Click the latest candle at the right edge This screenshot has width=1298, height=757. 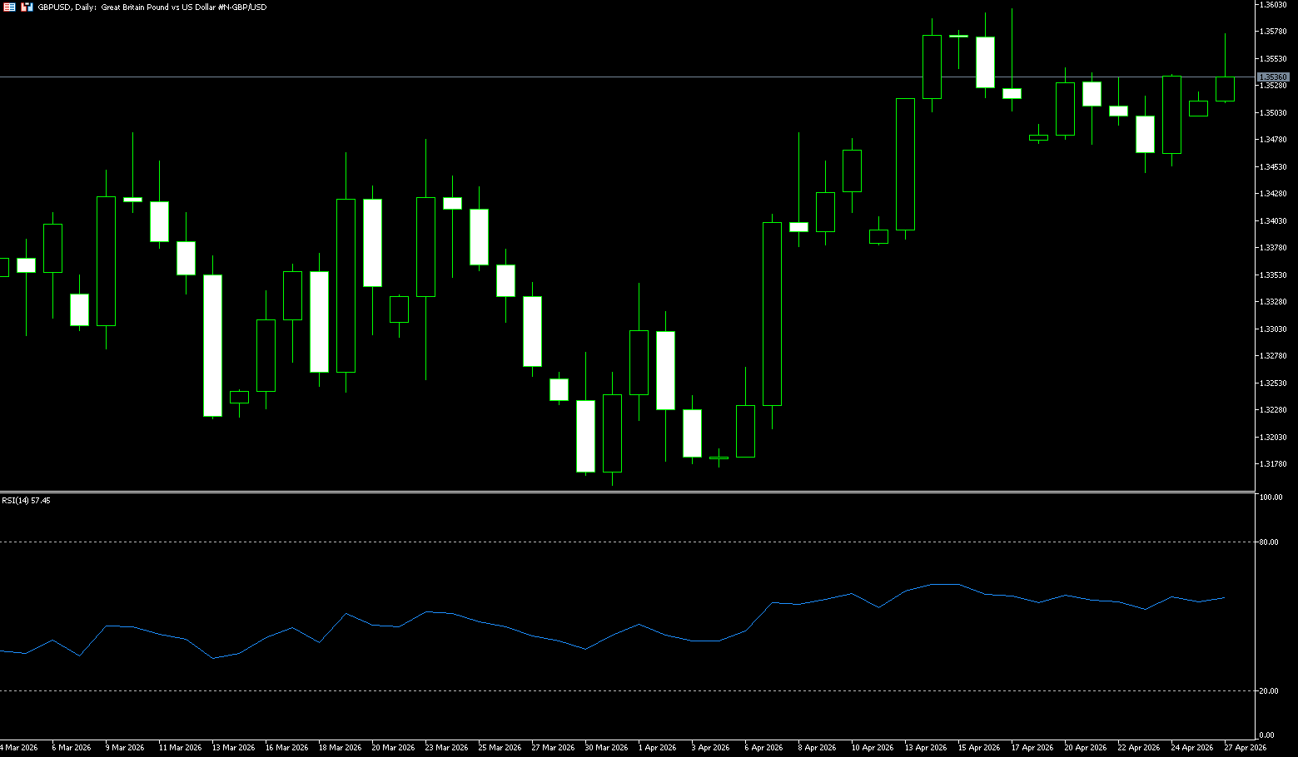(x=1225, y=89)
